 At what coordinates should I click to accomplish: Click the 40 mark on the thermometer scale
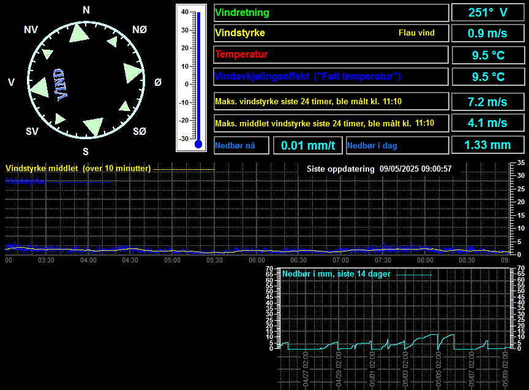(x=185, y=12)
